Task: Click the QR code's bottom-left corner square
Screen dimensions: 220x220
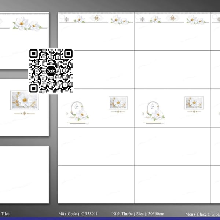Action: point(34,88)
